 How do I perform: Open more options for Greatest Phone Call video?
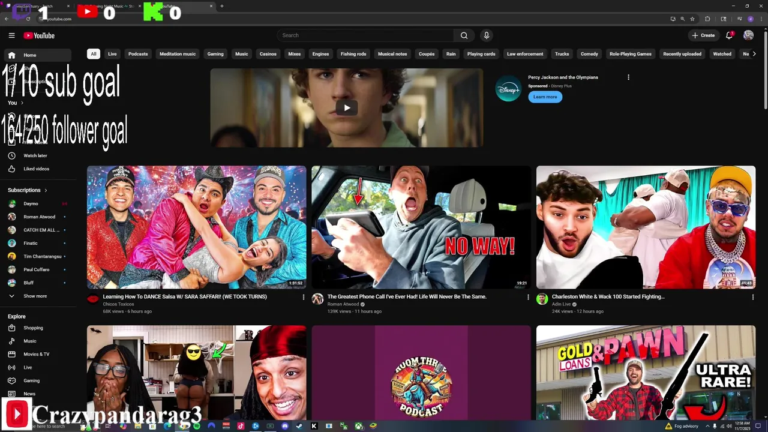pyautogui.click(x=528, y=297)
